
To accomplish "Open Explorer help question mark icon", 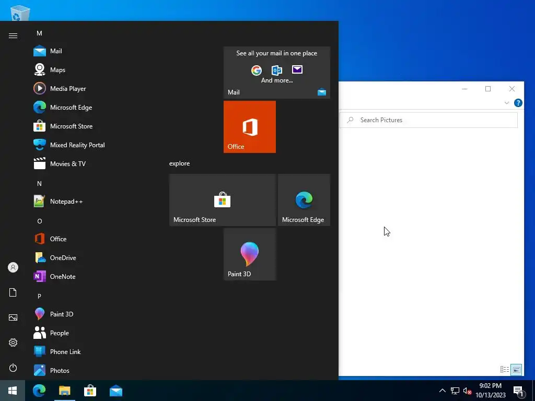I will pyautogui.click(x=518, y=103).
